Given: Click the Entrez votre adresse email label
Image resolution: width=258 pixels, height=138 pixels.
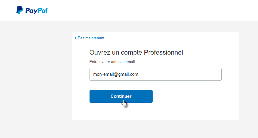Looking at the screenshot, I should pyautogui.click(x=112, y=62).
